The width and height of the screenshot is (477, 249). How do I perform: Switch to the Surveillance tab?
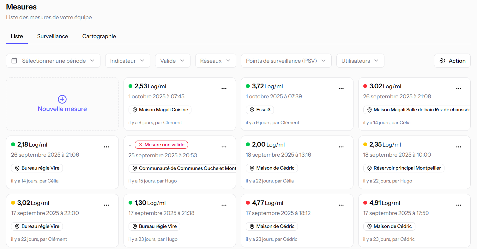click(52, 36)
